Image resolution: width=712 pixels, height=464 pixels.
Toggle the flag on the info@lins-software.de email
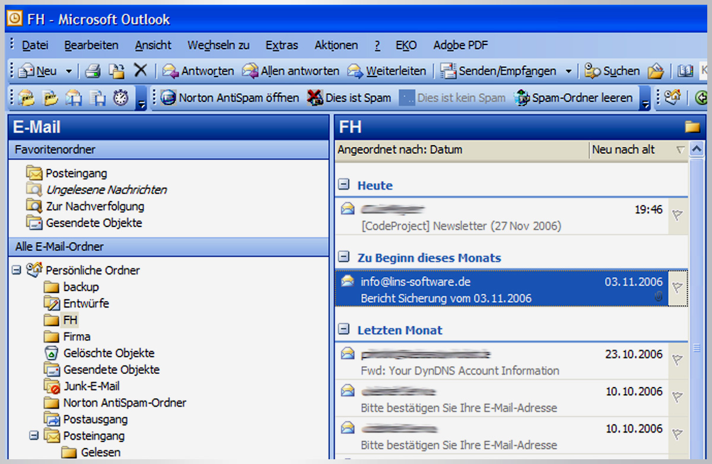(678, 287)
